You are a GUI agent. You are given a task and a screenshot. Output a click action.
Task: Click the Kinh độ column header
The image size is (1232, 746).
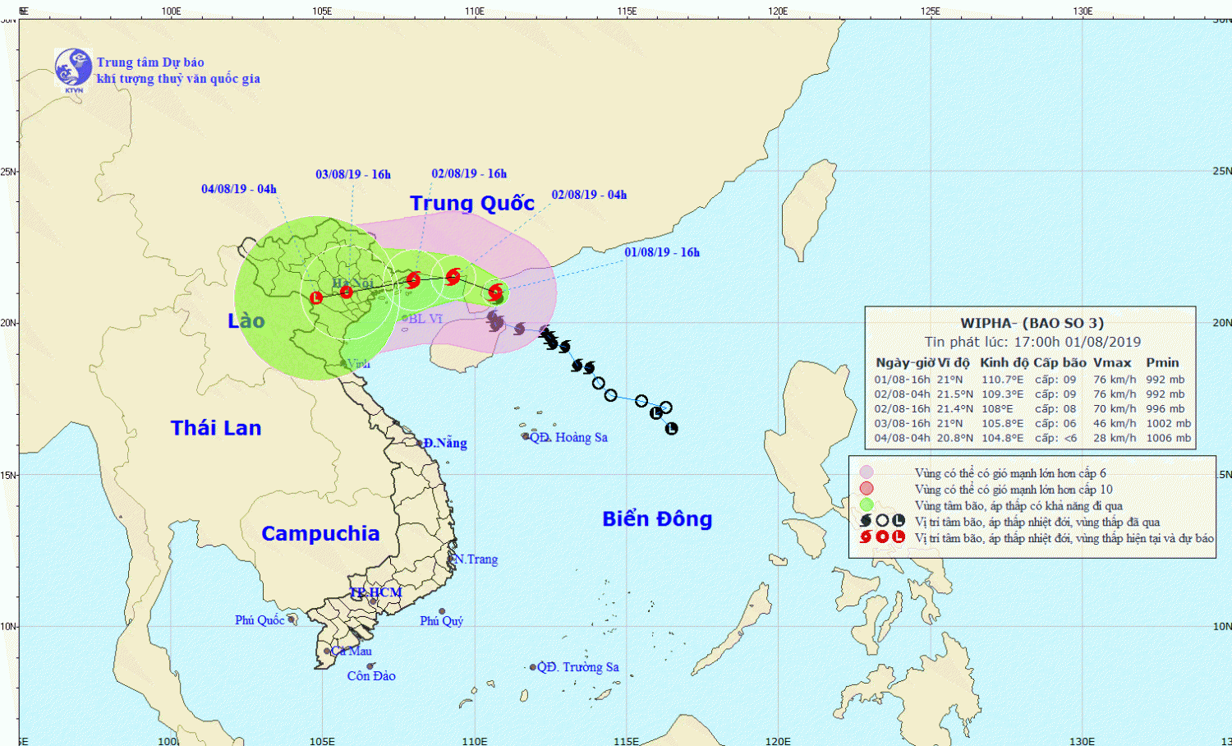(x=1004, y=362)
